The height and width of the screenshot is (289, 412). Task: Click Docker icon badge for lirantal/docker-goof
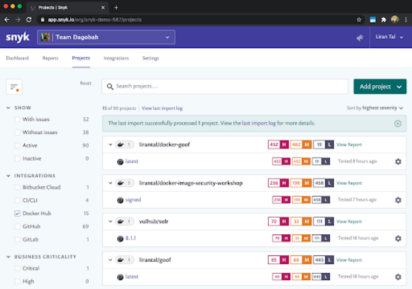(x=125, y=144)
